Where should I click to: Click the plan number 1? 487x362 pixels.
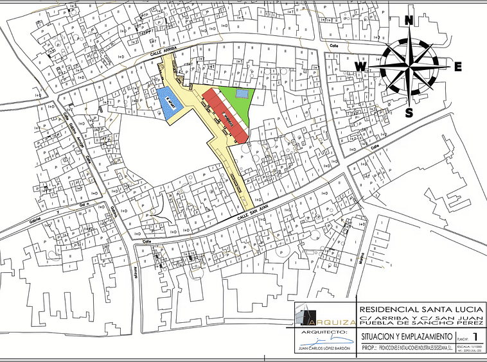coord(475,336)
